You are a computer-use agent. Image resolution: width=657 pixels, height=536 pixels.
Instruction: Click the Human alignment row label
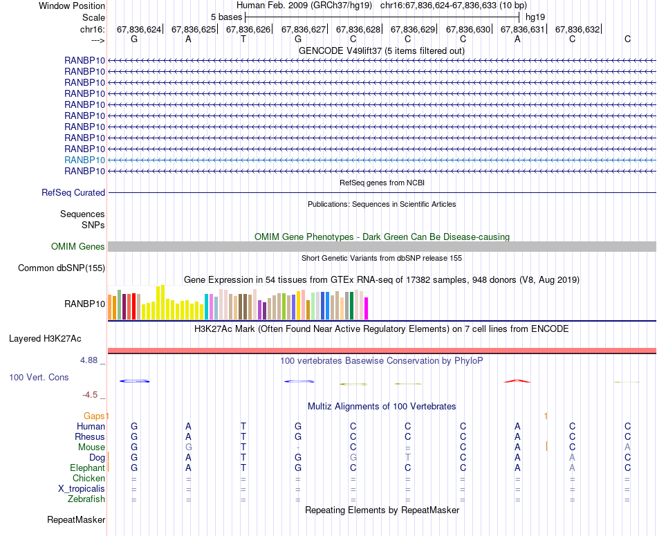pyautogui.click(x=91, y=426)
